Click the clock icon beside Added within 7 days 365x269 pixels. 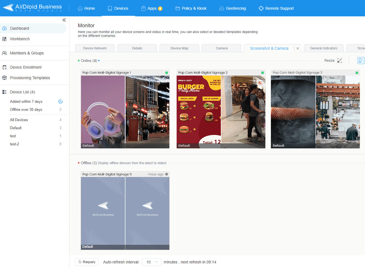[60, 101]
